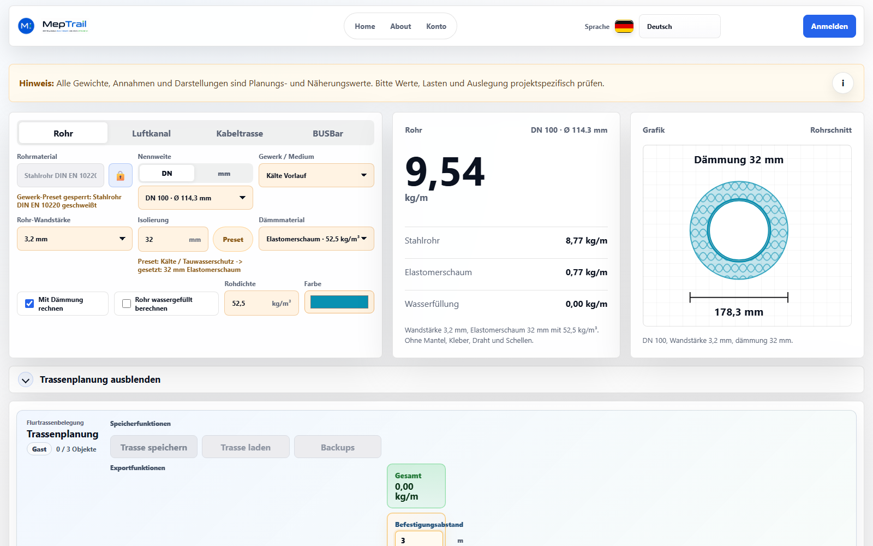Expand the Rohr-Wandstärke 3,2 mm dropdown

coord(75,239)
